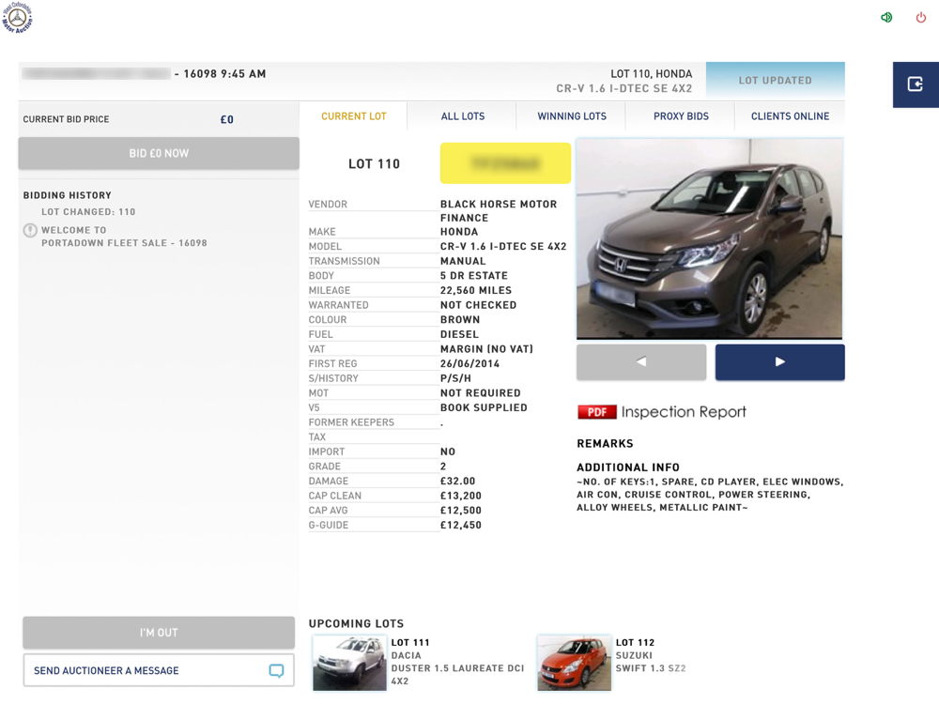Click the 'BROWN' colour value
This screenshot has height=704, width=939.
point(460,320)
